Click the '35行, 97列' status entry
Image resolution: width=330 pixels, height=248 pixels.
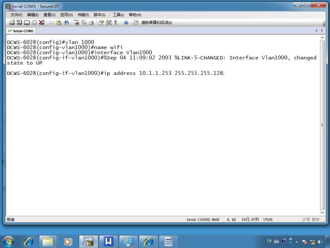250,220
